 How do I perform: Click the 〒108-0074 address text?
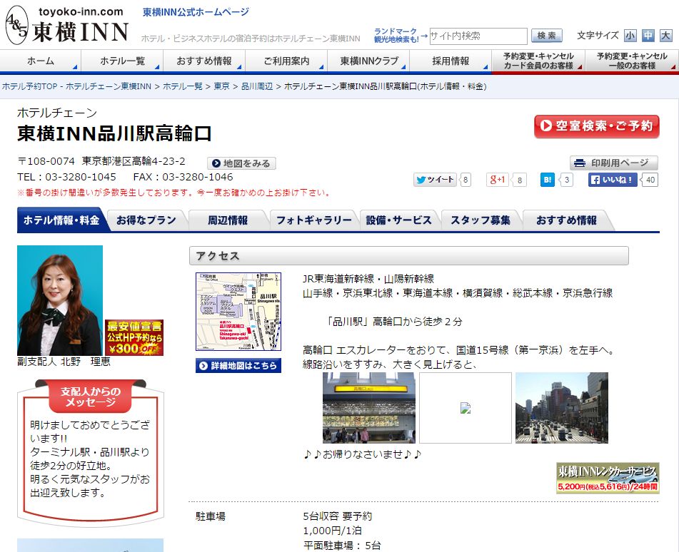coord(101,161)
